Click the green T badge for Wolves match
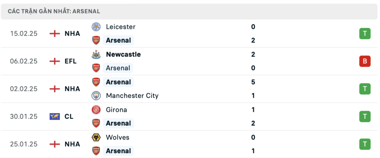380x158 pixels. click(365, 144)
